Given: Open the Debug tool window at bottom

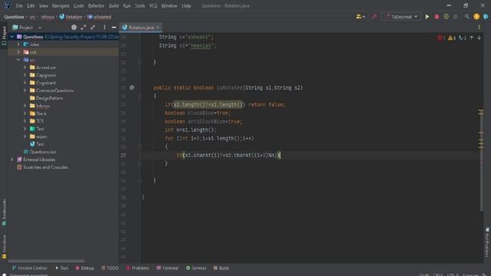Looking at the screenshot, I should [x=84, y=268].
